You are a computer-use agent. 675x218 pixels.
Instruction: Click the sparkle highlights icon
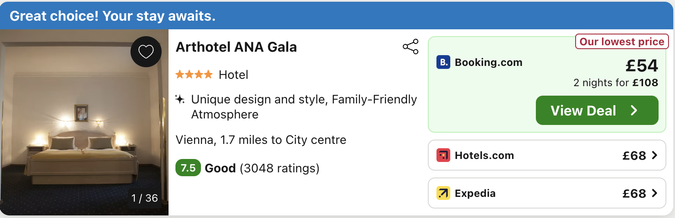[180, 100]
